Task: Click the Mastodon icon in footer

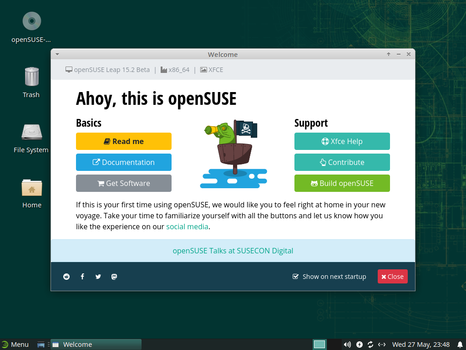Action: click(114, 277)
